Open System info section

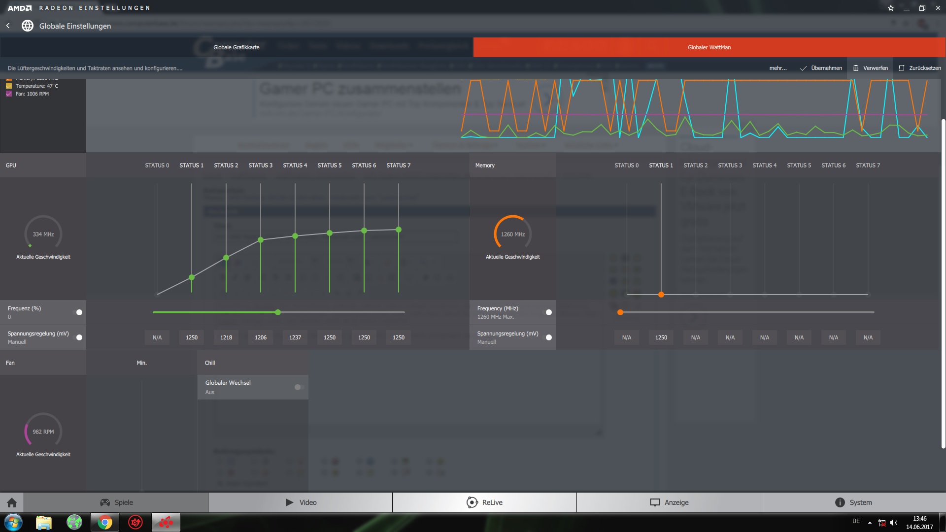pos(853,502)
